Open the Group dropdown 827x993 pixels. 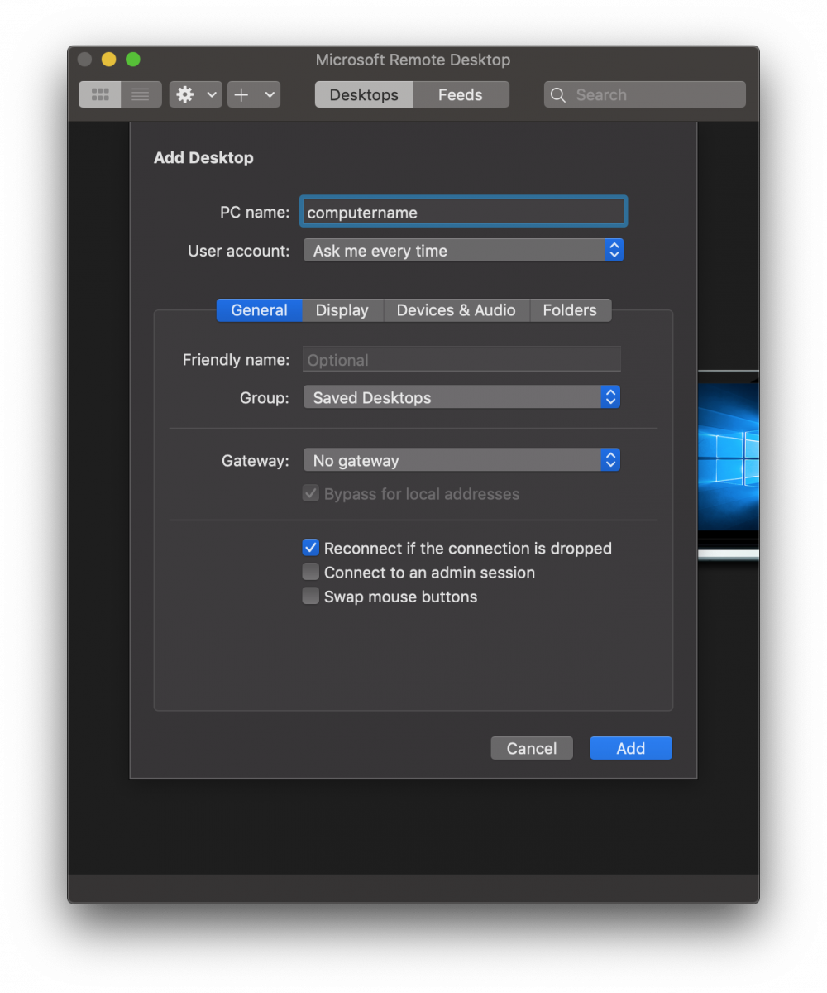click(461, 397)
